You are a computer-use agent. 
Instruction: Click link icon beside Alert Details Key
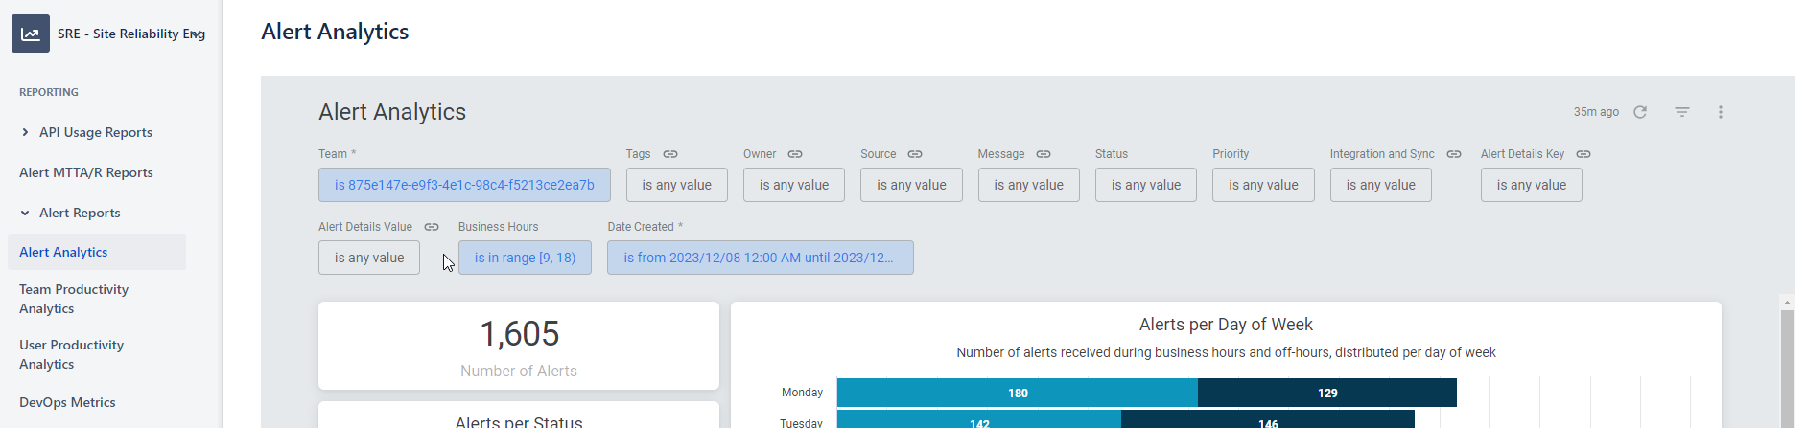[x=1583, y=154]
